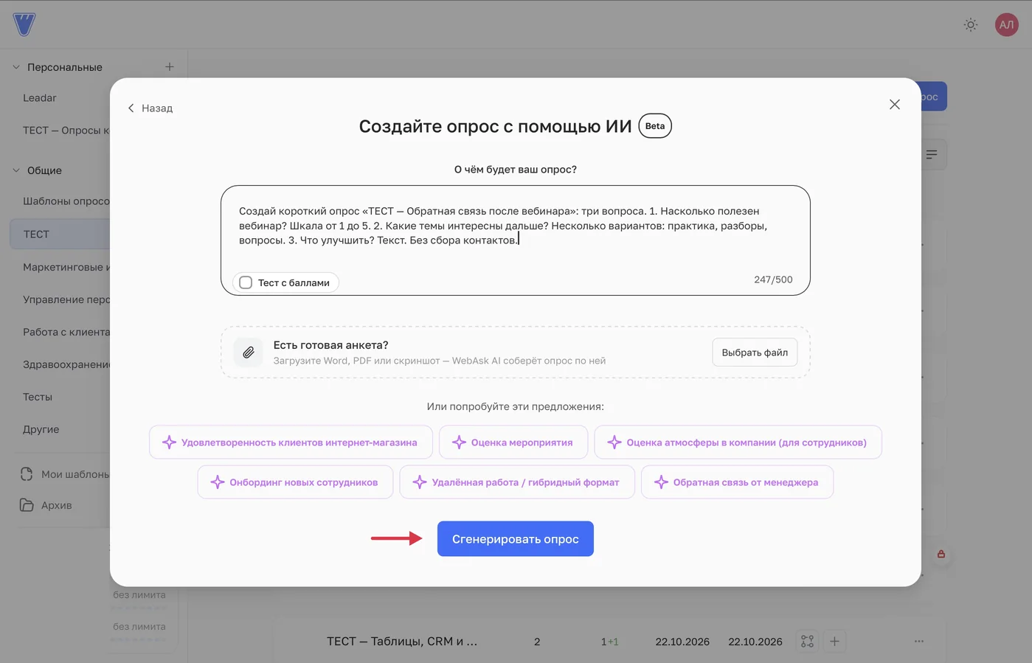Click the red lock icon
1032x663 pixels.
pyautogui.click(x=941, y=554)
